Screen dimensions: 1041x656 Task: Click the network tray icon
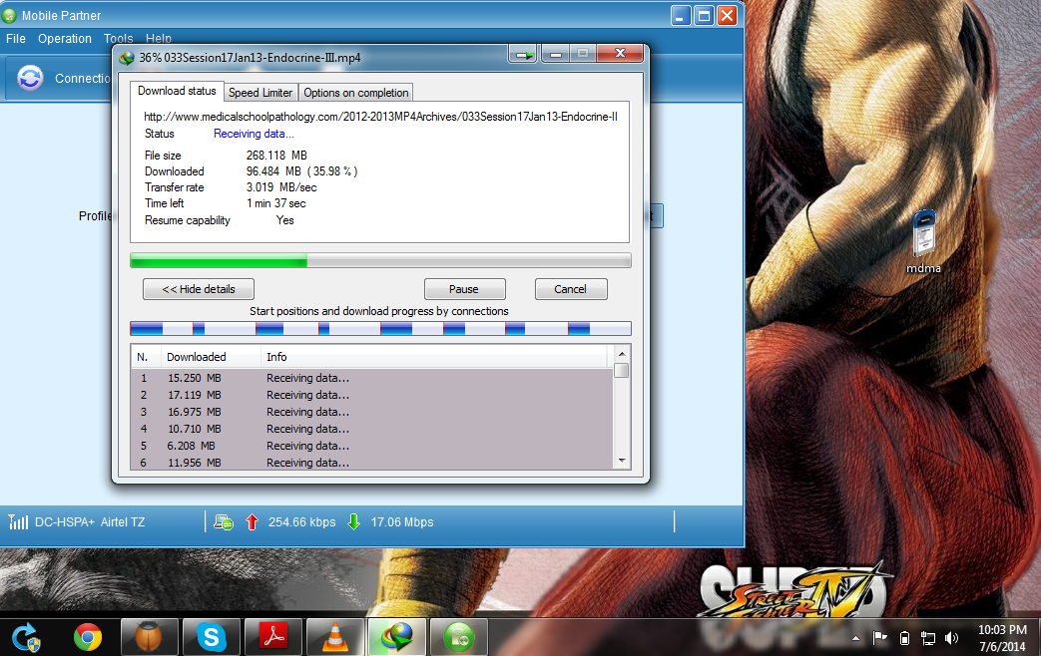coord(928,638)
